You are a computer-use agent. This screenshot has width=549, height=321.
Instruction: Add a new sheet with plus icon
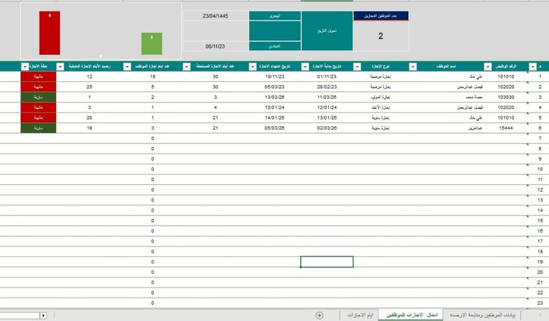tap(319, 315)
